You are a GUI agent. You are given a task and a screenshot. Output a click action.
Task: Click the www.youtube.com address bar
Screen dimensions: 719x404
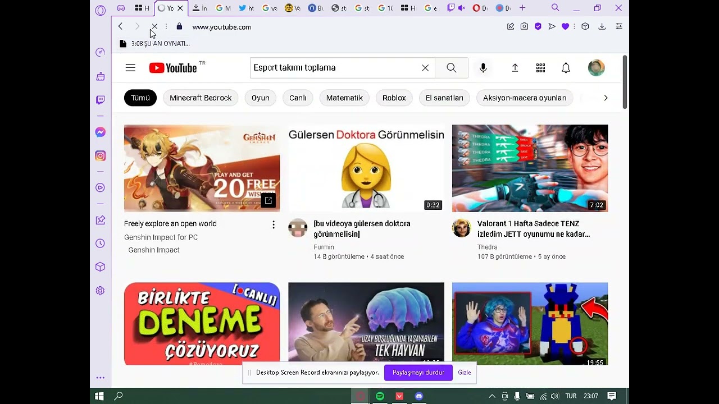pos(222,27)
